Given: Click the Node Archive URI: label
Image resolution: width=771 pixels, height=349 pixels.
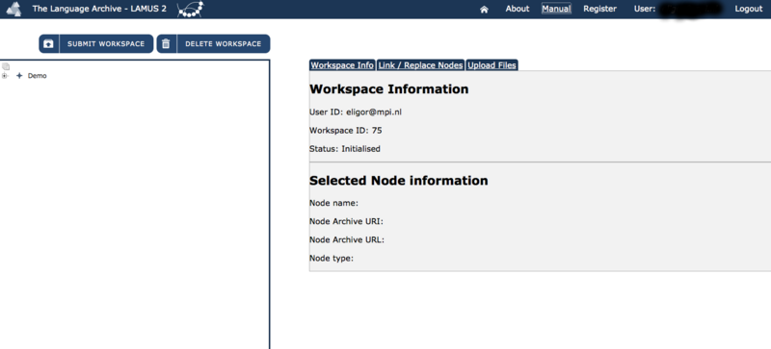Looking at the screenshot, I should pyautogui.click(x=346, y=221).
